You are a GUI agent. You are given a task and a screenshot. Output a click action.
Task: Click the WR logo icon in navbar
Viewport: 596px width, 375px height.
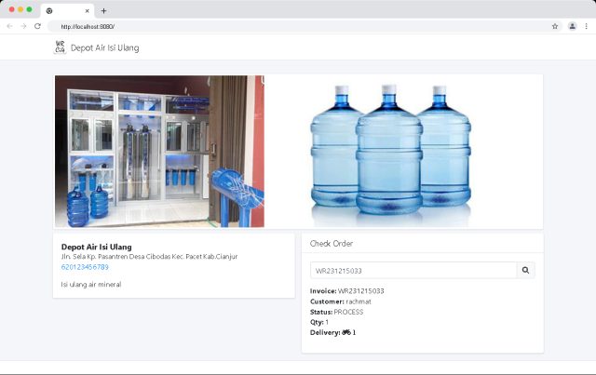point(61,47)
